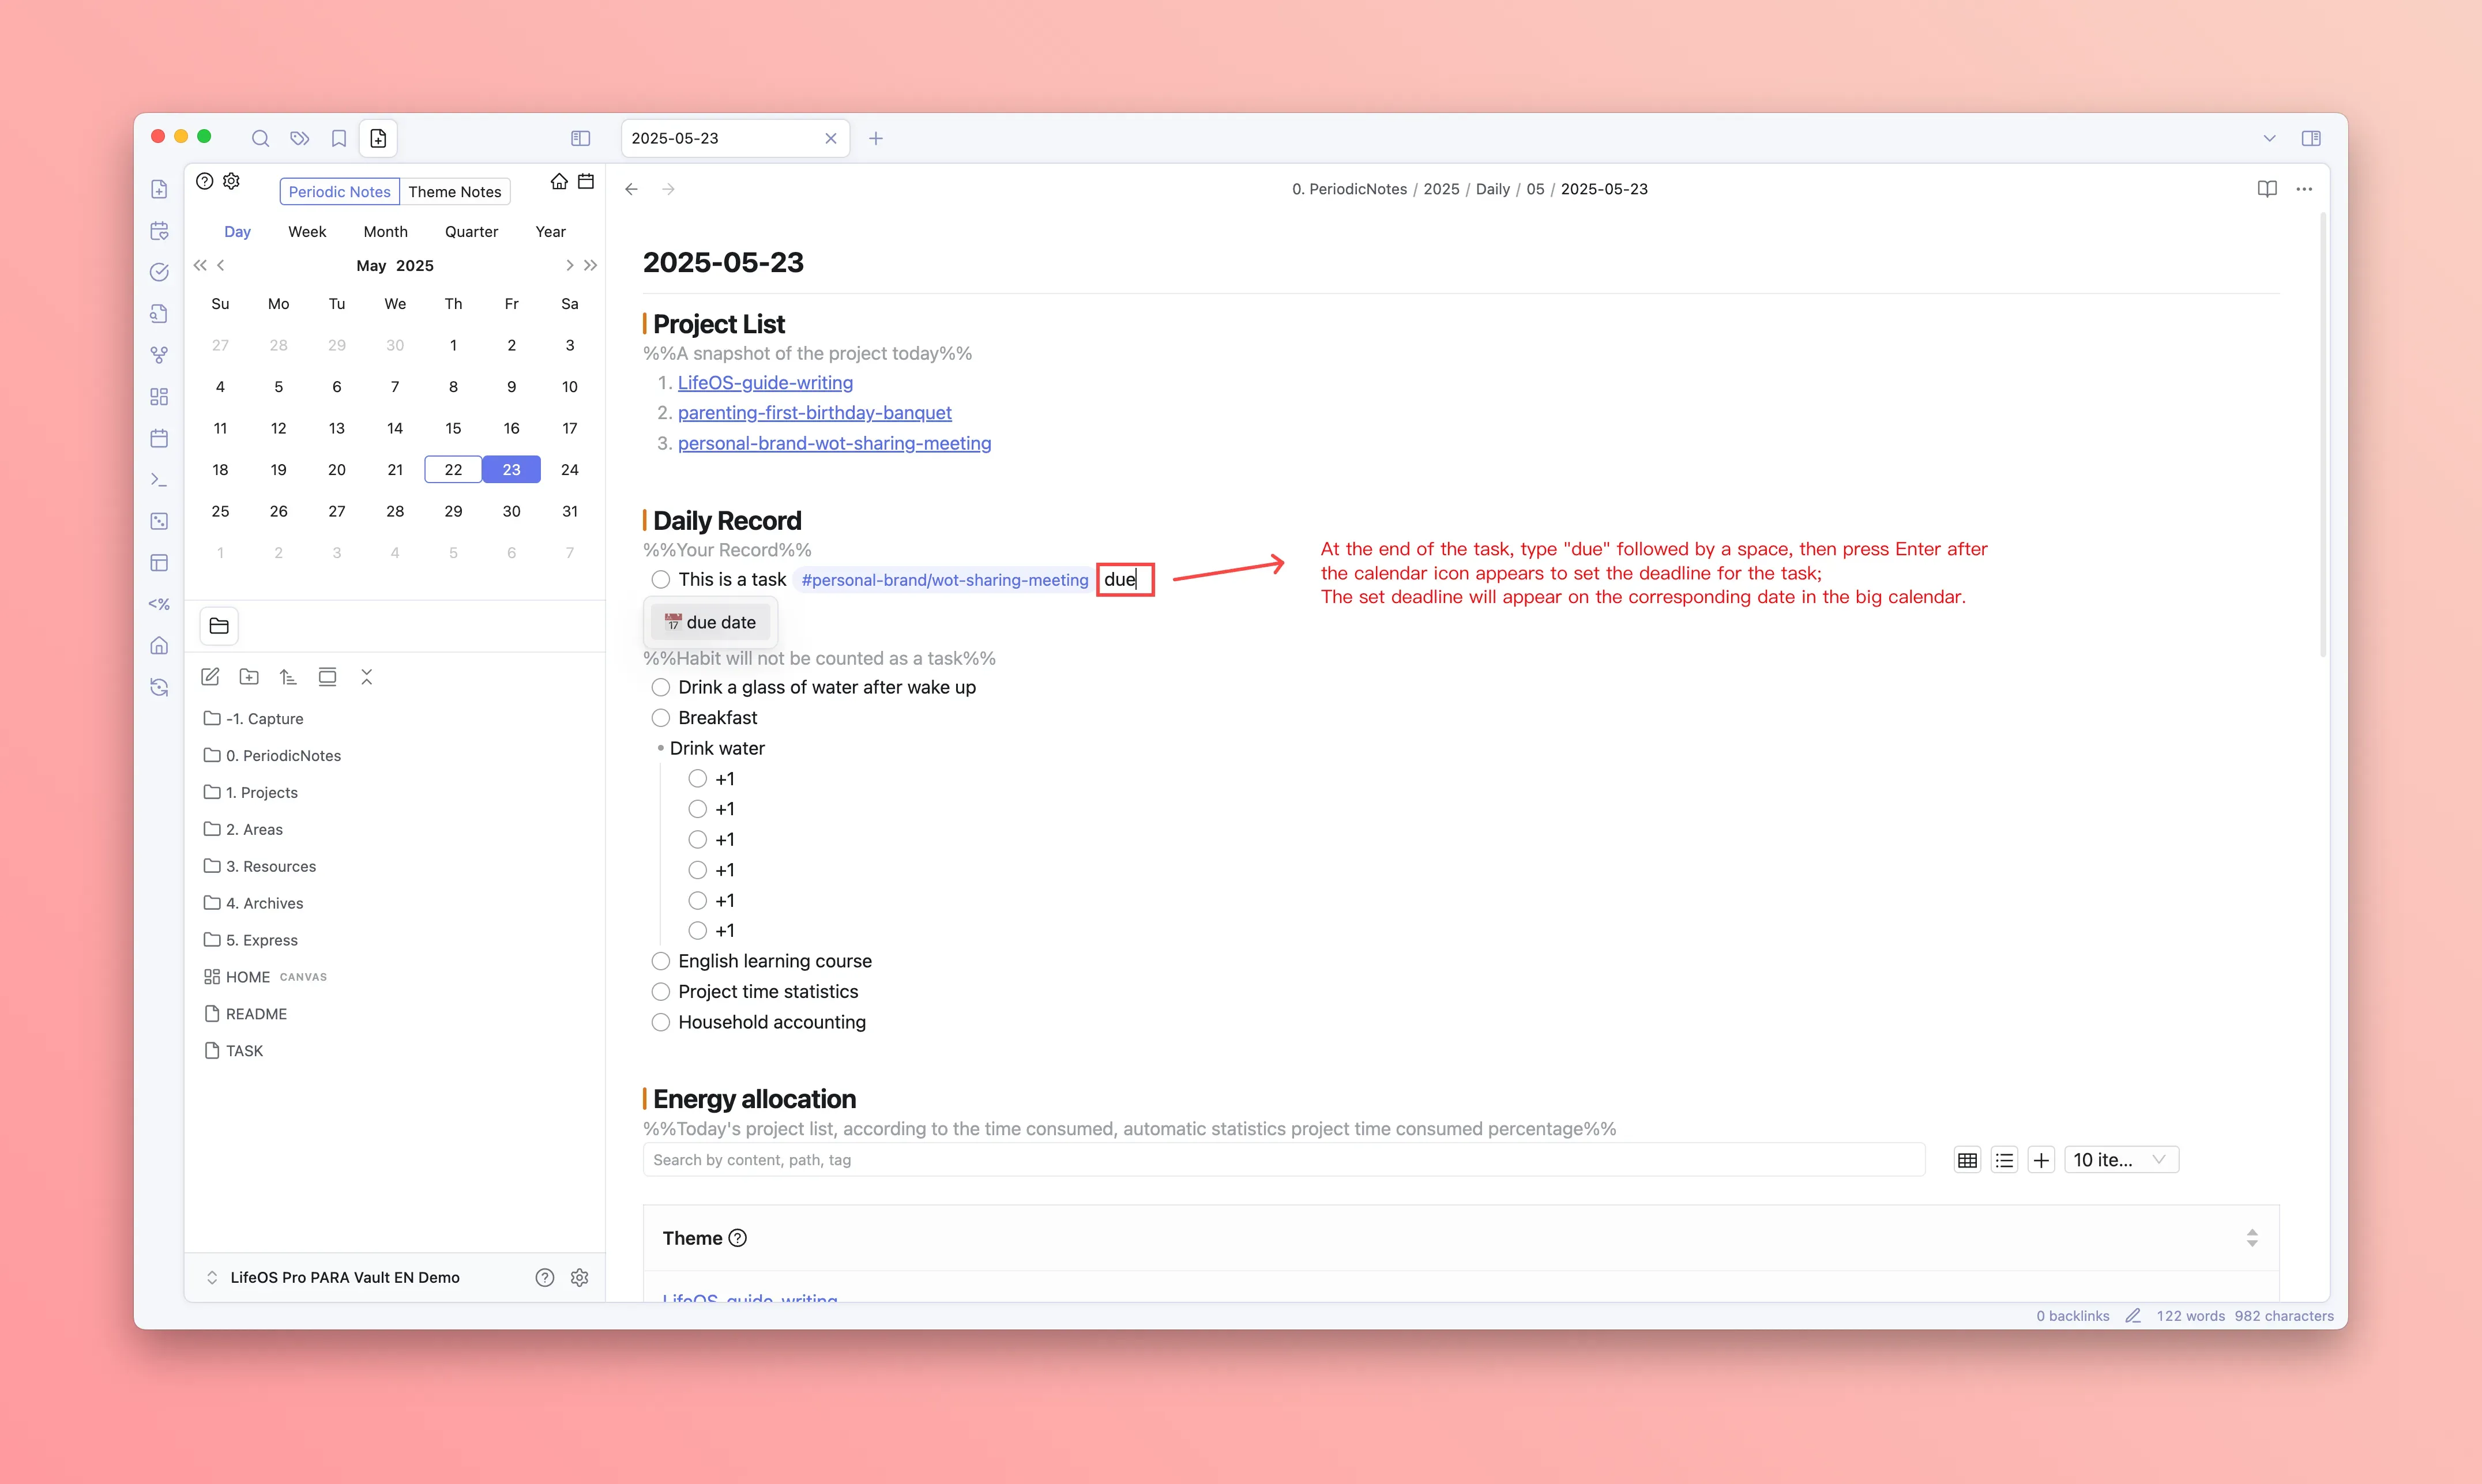Image resolution: width=2482 pixels, height=1484 pixels.
Task: Select the 'due date' suggestion
Action: point(711,622)
